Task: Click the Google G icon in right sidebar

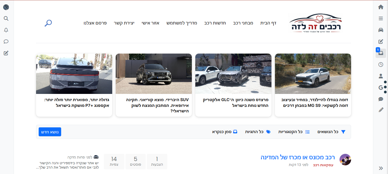Action: point(381,88)
